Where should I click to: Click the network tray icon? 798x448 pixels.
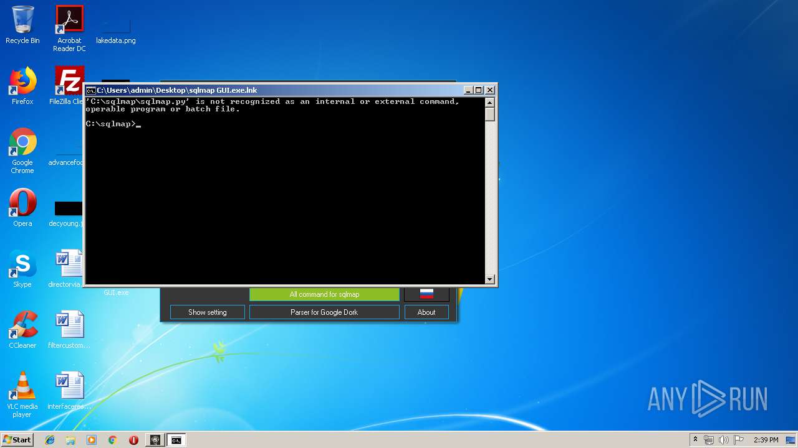pyautogui.click(x=709, y=440)
